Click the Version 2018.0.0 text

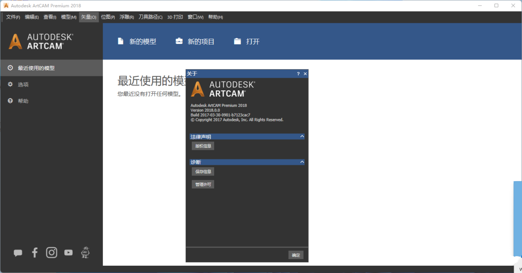click(205, 110)
